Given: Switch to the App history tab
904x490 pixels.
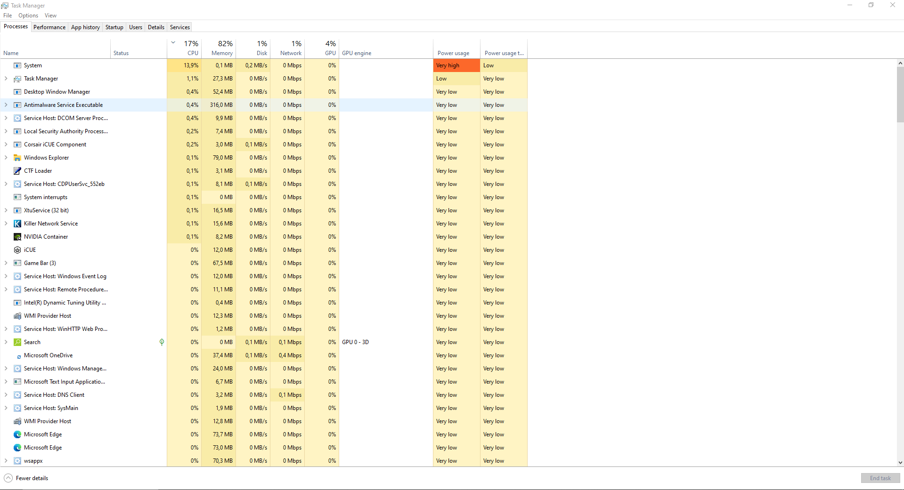Looking at the screenshot, I should click(85, 27).
